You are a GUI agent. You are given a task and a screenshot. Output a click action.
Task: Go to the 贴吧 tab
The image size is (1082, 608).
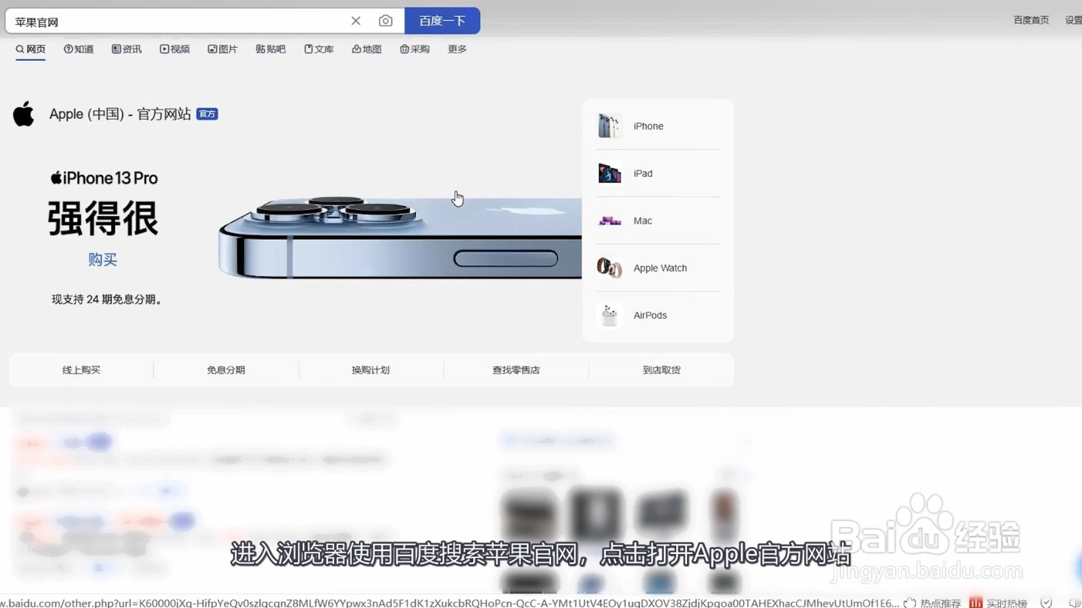(270, 49)
